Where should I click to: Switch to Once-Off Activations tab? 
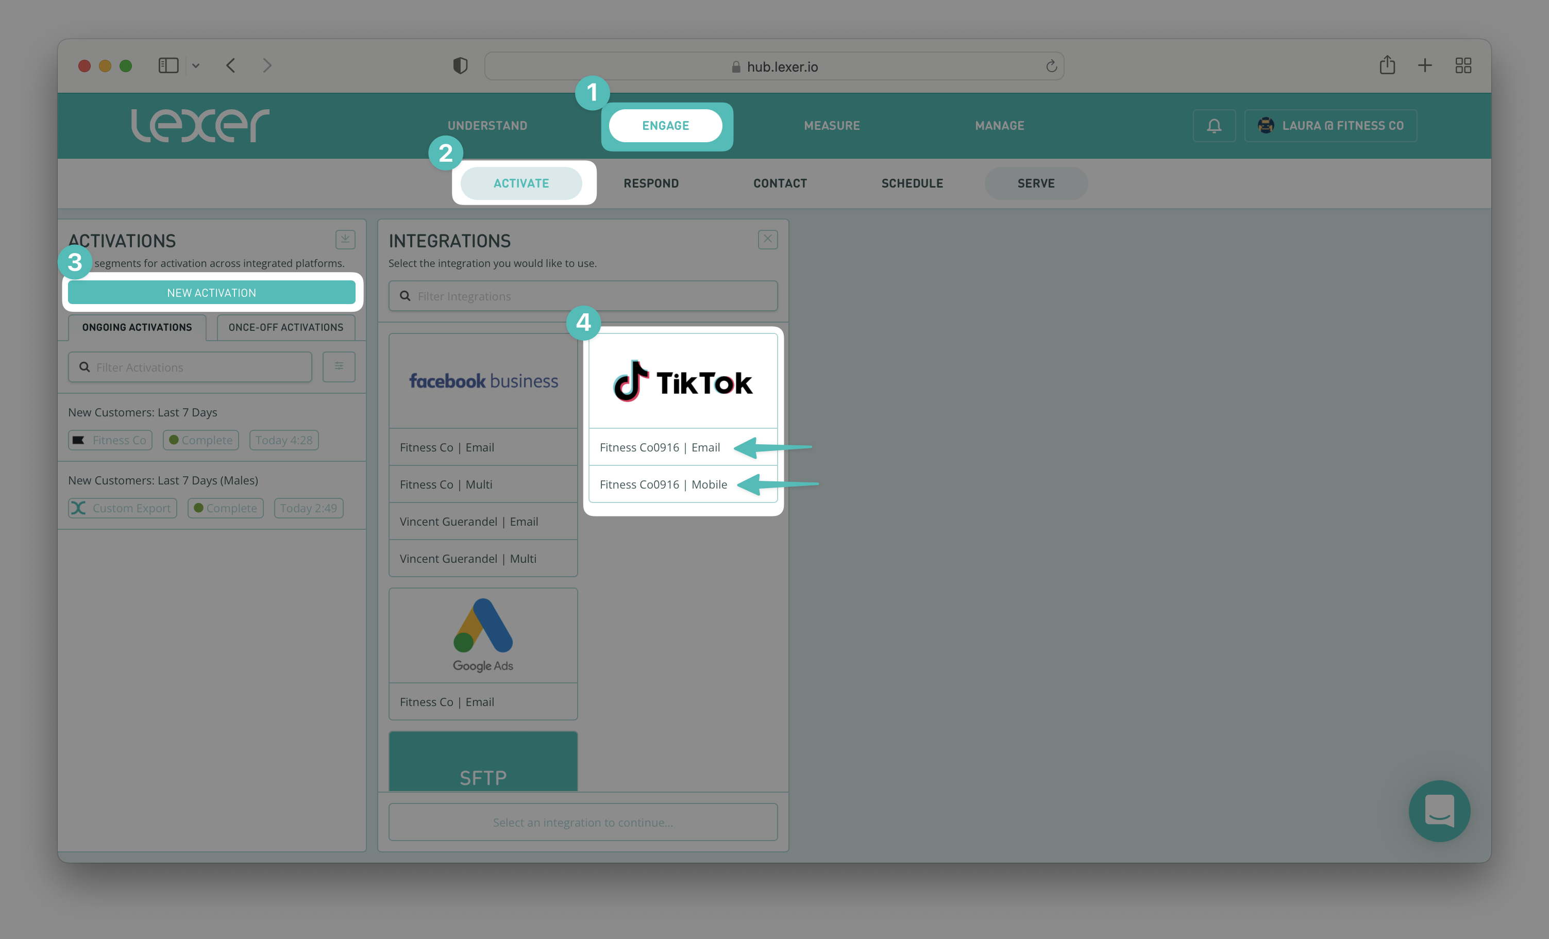click(285, 327)
